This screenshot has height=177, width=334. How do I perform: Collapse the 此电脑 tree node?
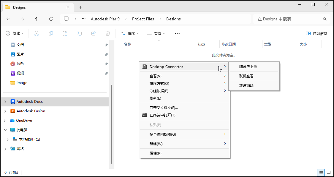(5, 130)
